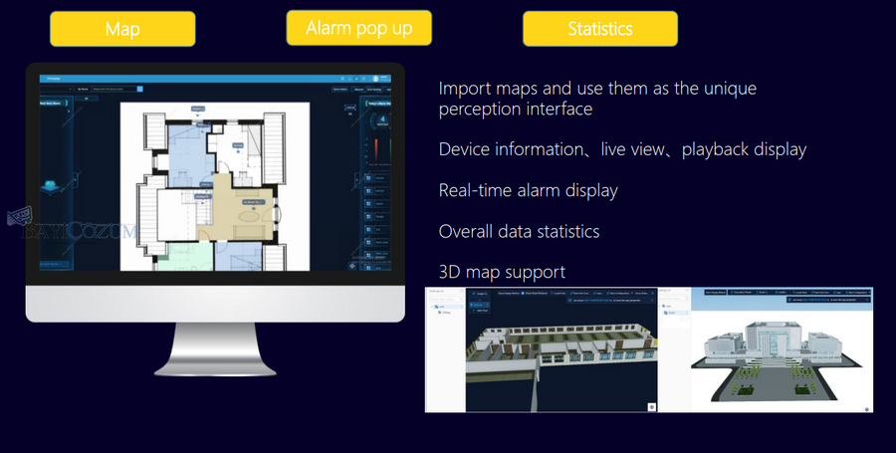Image resolution: width=896 pixels, height=453 pixels.
Task: Click the compass icon in corridor 3D view
Action: (651, 405)
